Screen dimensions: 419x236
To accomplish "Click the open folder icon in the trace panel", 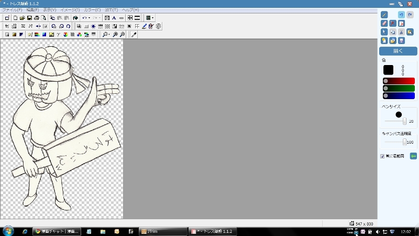I will pos(392,40).
